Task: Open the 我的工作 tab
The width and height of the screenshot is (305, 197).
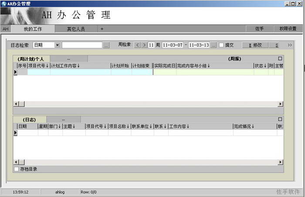Action: tap(33, 29)
